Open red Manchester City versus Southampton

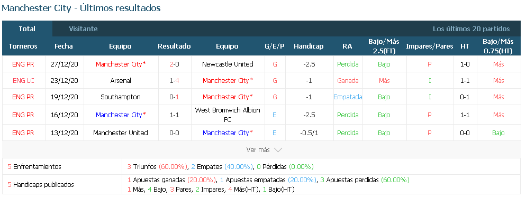tap(225, 97)
